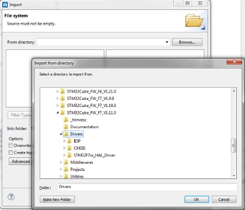Click the _htmresc folder icon
The height and width of the screenshot is (210, 245).
[66, 120]
